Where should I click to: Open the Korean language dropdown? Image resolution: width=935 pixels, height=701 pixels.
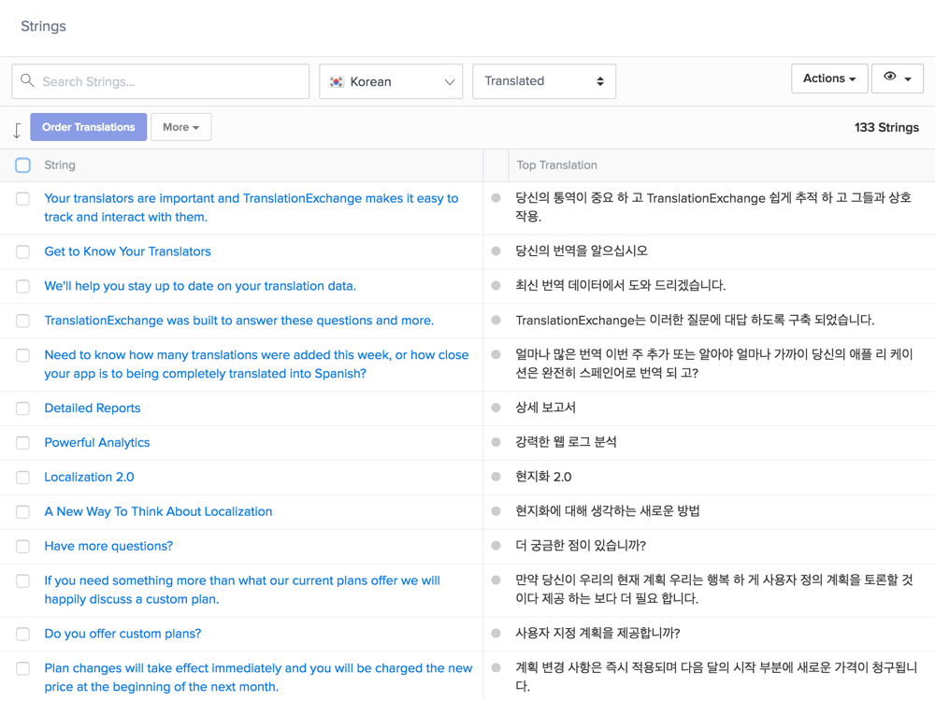click(391, 82)
